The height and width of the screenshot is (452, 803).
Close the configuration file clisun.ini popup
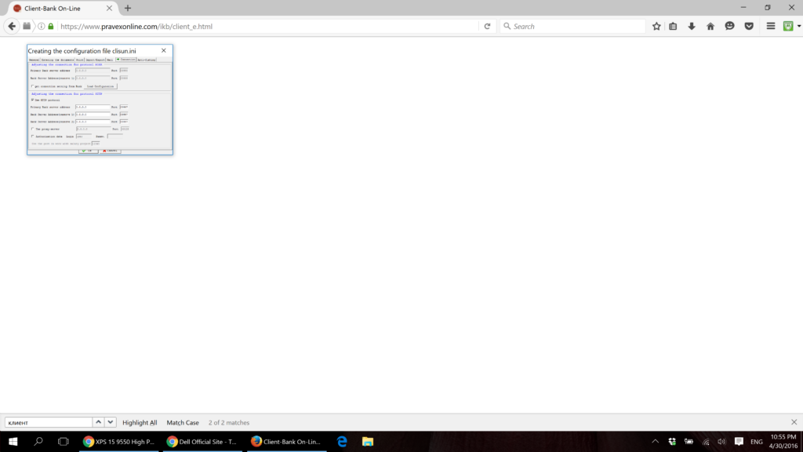[163, 50]
